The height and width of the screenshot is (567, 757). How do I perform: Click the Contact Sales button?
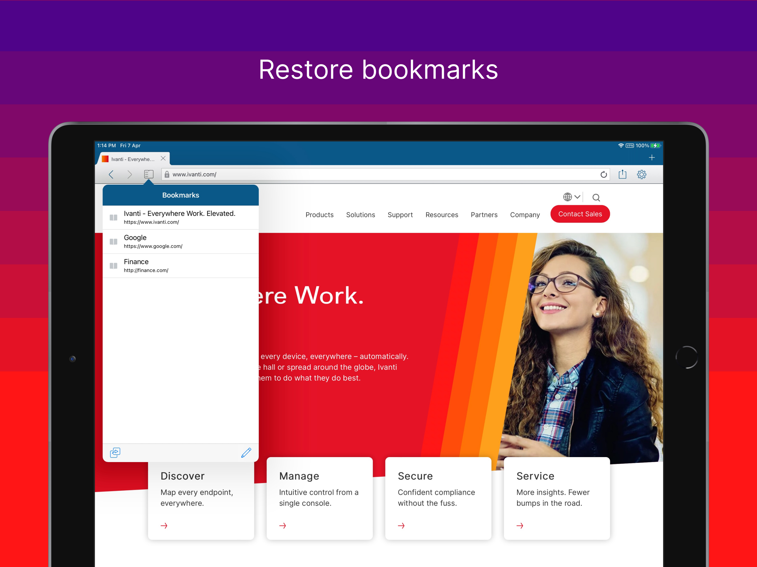pyautogui.click(x=580, y=214)
